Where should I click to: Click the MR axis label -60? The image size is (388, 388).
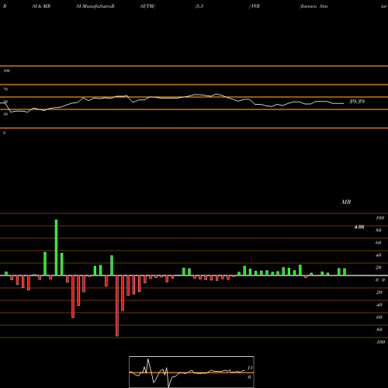tap(379, 317)
